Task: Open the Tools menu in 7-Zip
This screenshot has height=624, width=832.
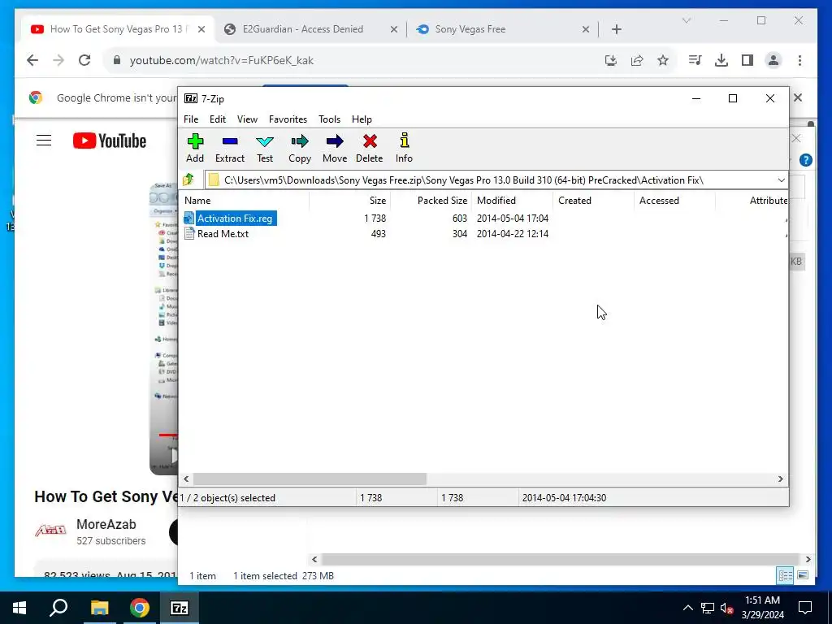Action: pos(330,119)
